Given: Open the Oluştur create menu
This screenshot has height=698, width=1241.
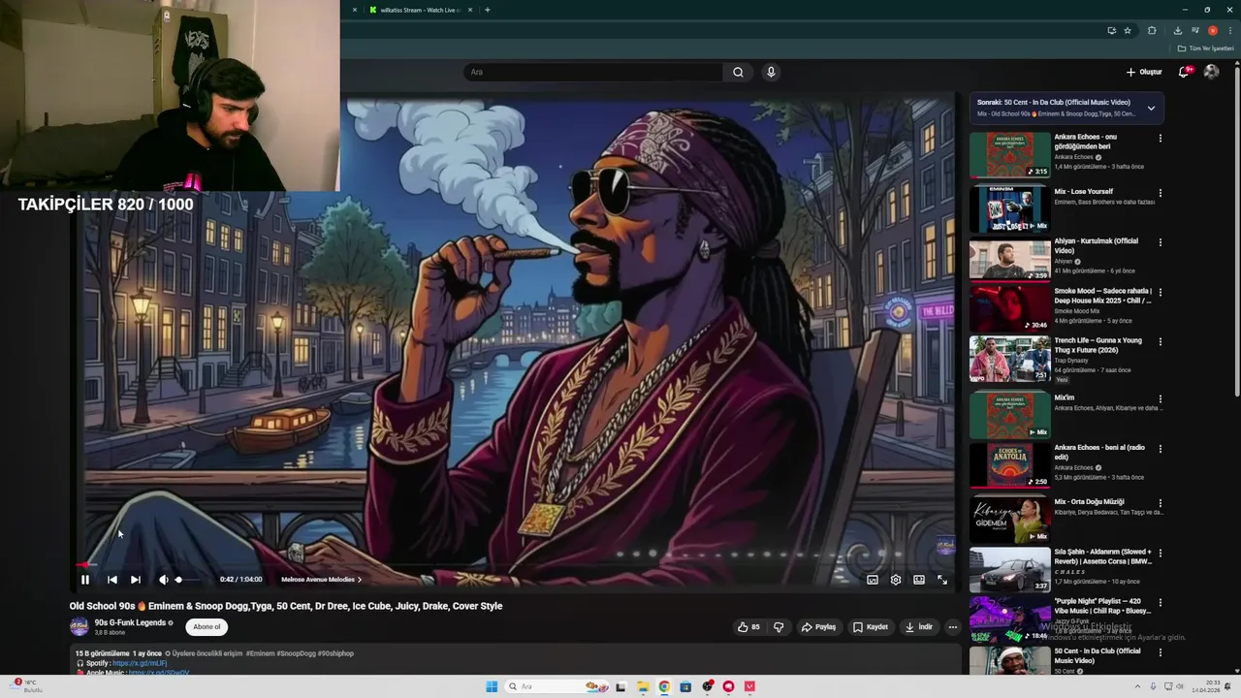Looking at the screenshot, I should point(1144,72).
